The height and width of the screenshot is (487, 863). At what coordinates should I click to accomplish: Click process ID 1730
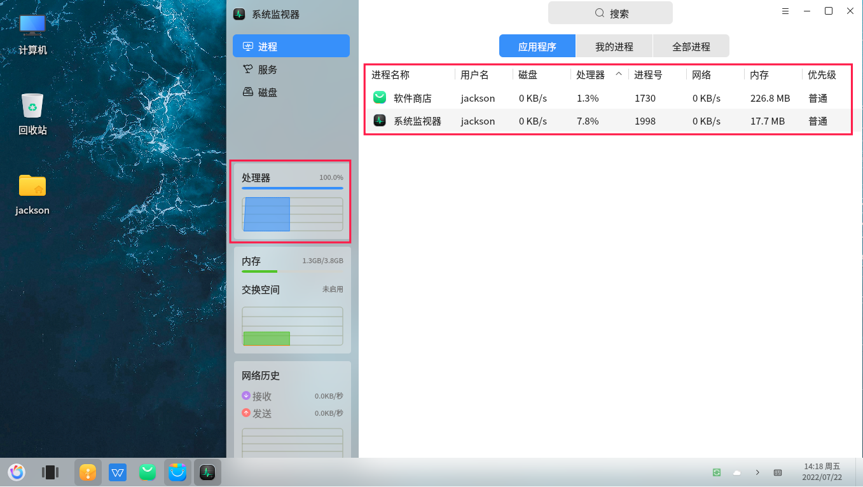pyautogui.click(x=645, y=98)
